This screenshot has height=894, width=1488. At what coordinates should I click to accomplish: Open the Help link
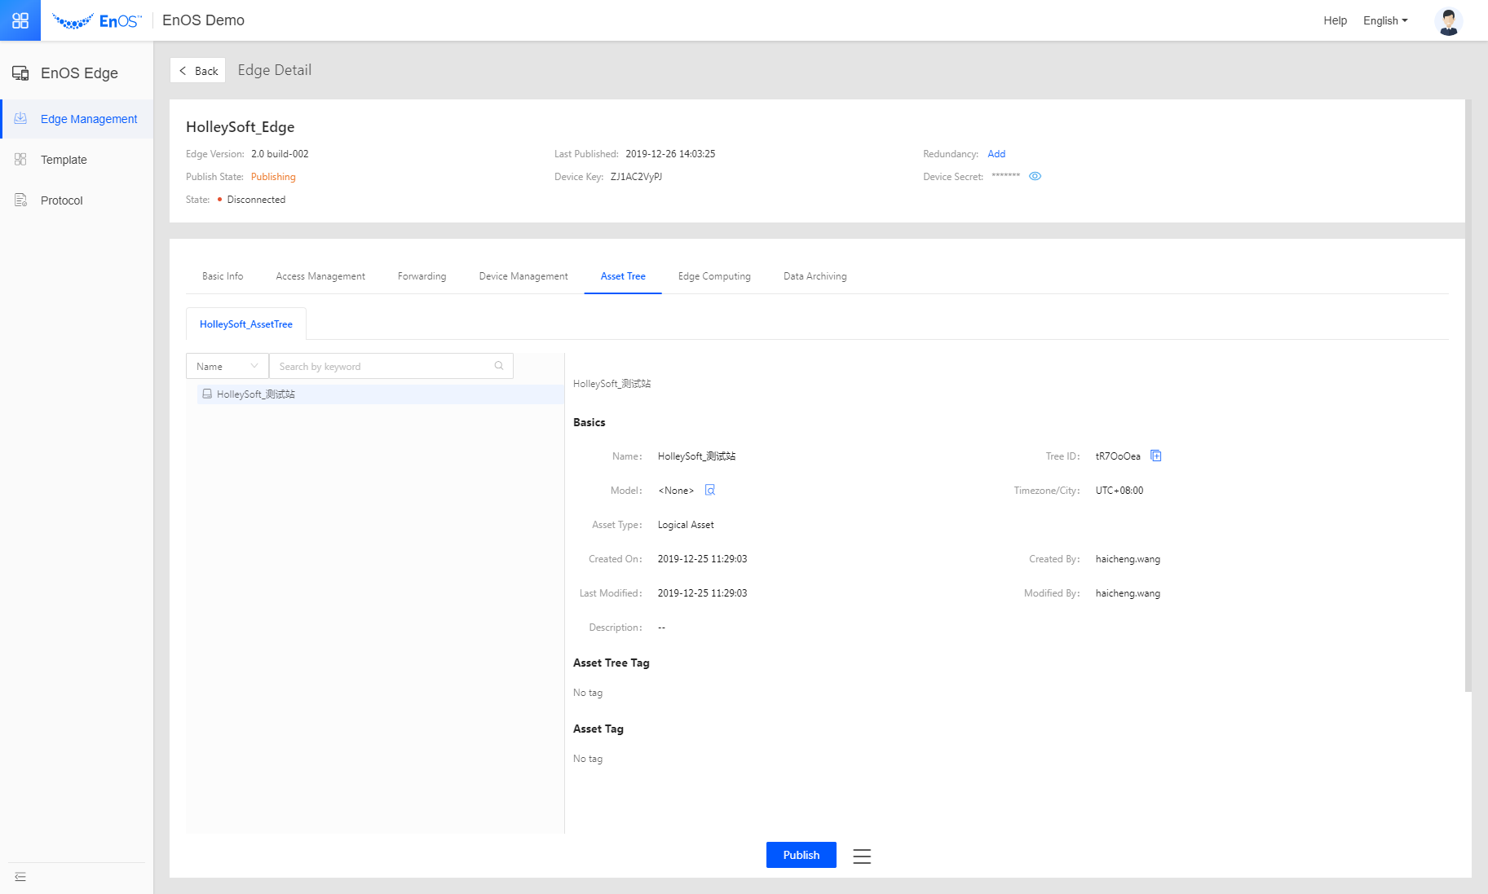tap(1335, 21)
